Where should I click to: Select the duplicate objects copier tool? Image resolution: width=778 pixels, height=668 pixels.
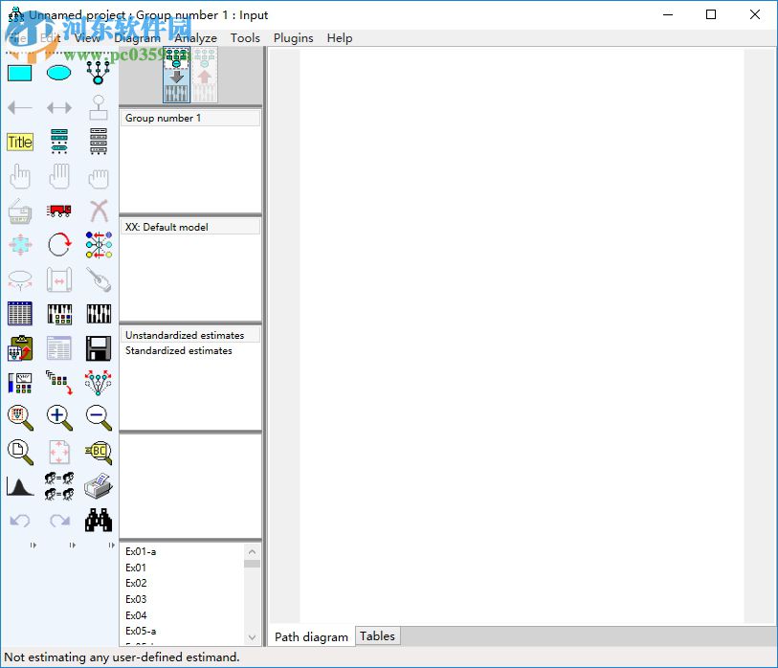20,212
